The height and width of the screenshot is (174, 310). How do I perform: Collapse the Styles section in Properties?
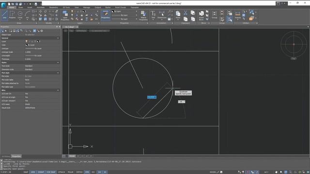point(58,62)
